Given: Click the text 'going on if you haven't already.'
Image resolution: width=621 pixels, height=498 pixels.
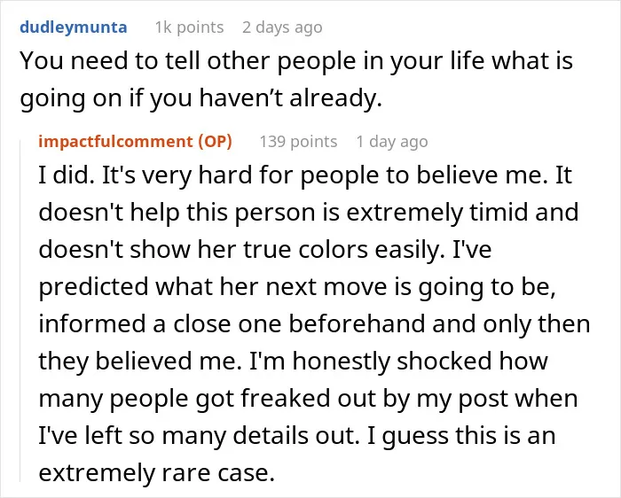Looking at the screenshot, I should [200, 98].
